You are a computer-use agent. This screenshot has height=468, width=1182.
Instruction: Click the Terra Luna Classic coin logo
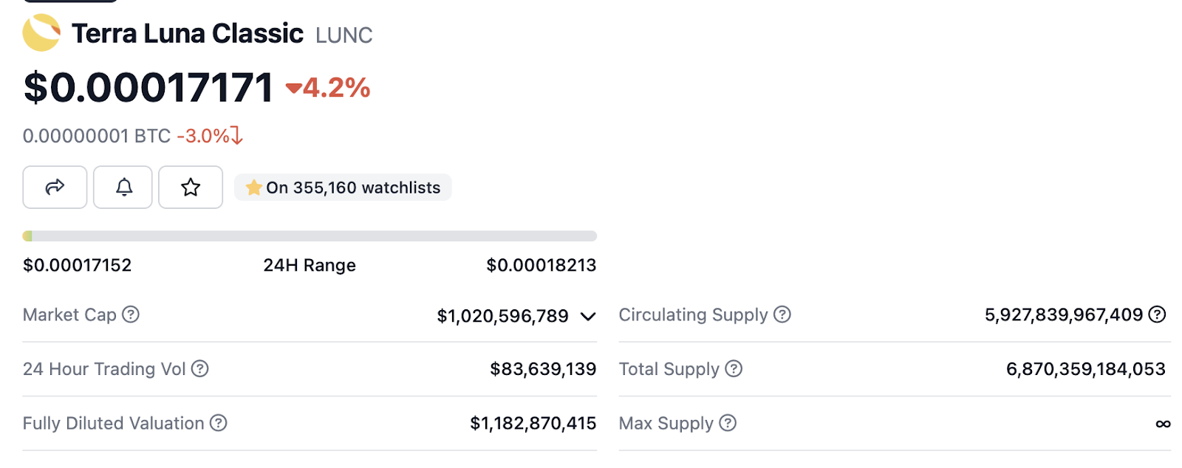coord(41,33)
